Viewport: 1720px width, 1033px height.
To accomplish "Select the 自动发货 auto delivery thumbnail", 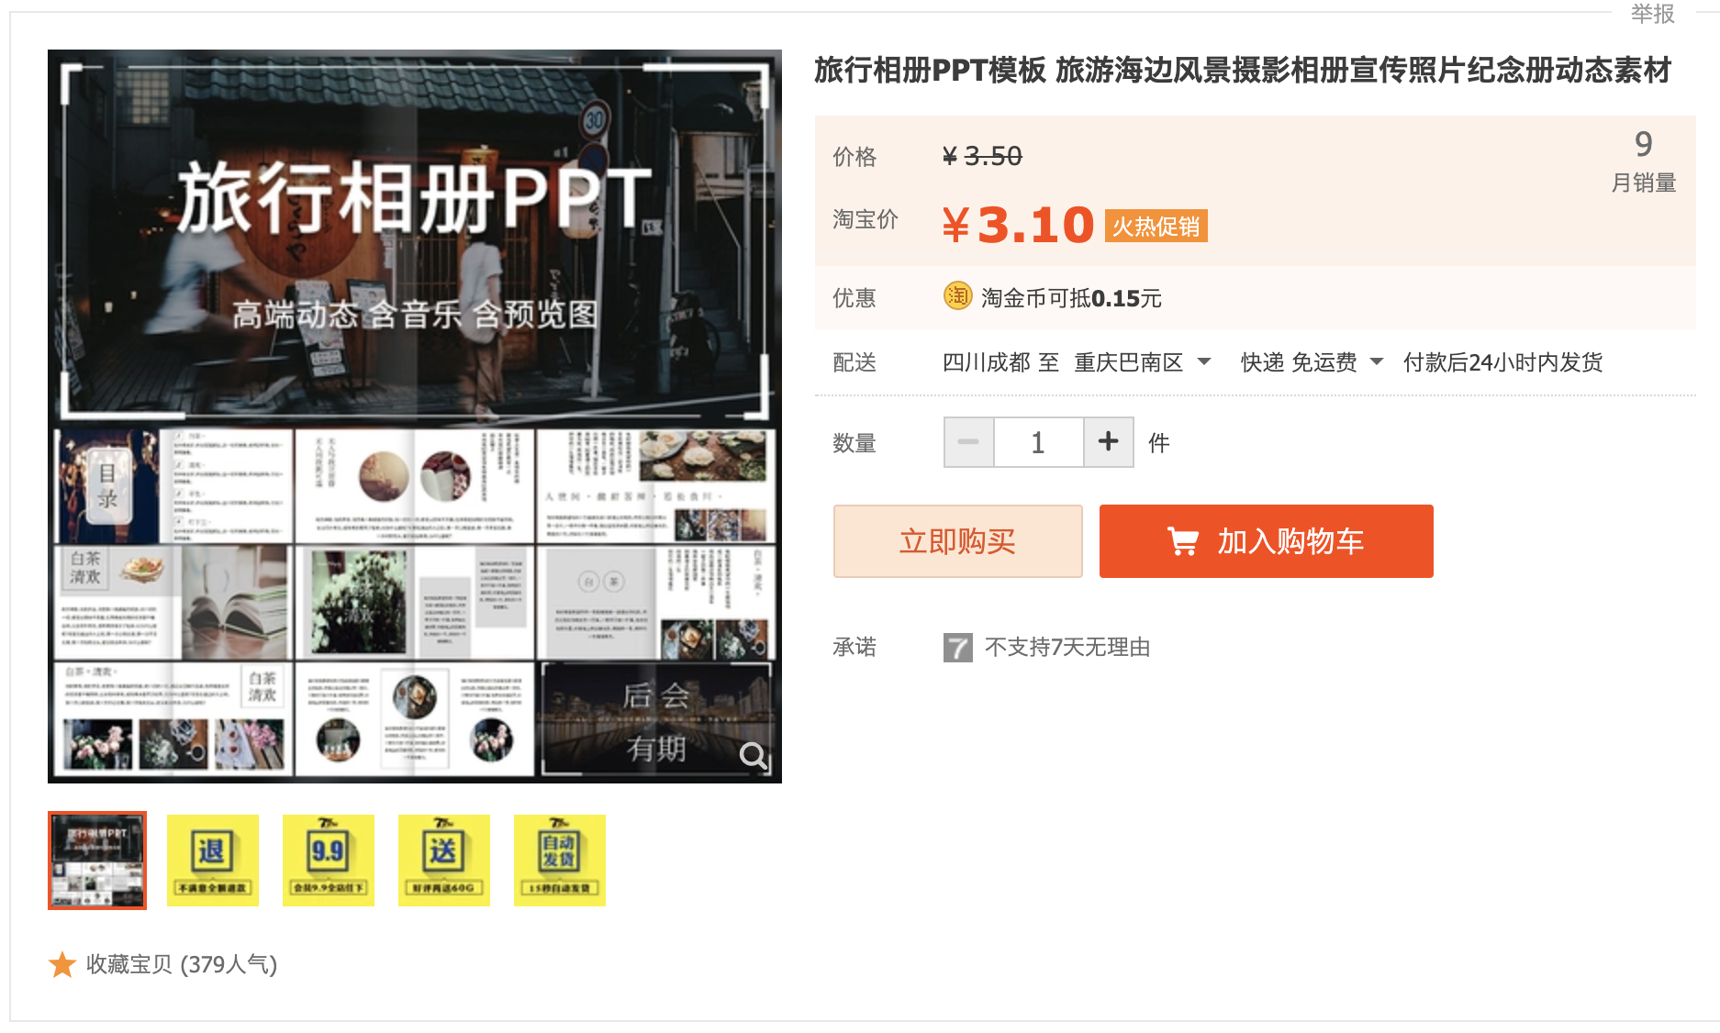I will pyautogui.click(x=559, y=860).
